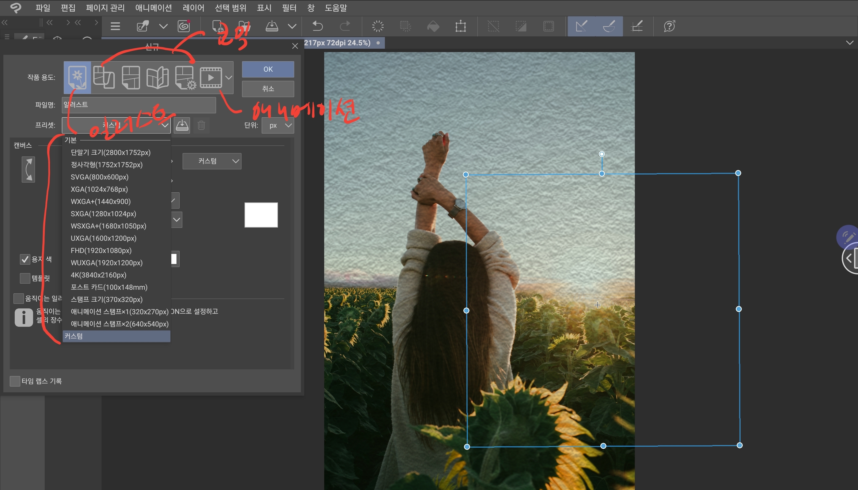Enable 타임 랩스 기록 checkbox
Viewport: 858px width, 490px height.
coord(15,381)
